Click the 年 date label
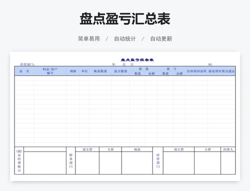The height and width of the screenshot is (191, 250). (x=113, y=64)
